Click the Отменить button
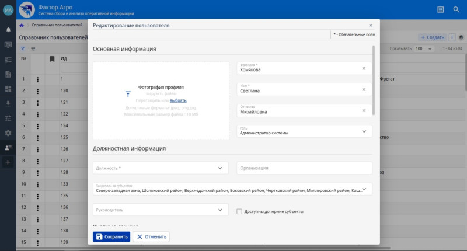The width and height of the screenshot is (467, 251). pos(151,237)
